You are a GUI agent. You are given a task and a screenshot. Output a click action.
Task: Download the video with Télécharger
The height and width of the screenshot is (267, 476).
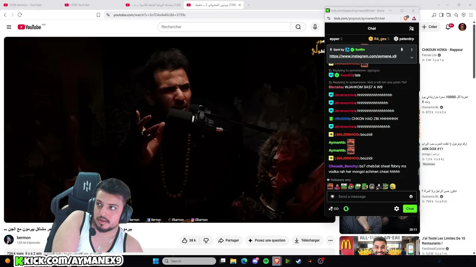click(307, 240)
